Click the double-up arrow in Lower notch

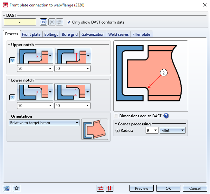[12, 97]
